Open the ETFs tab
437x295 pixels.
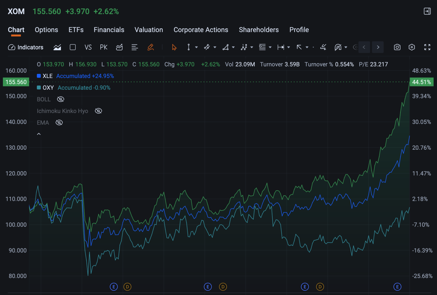[76, 30]
